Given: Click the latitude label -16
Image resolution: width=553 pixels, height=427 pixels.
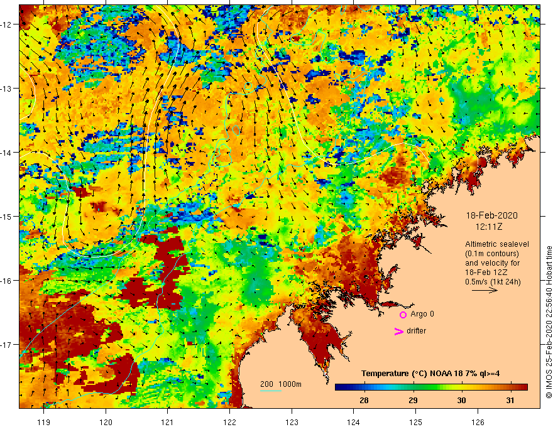Looking at the screenshot, I should tap(7, 281).
